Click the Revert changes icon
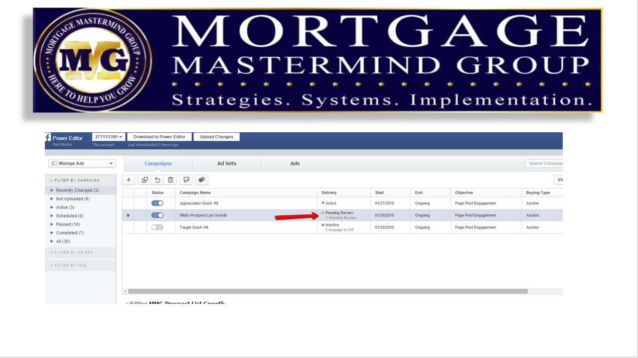Screen dimensions: 638x358 pyautogui.click(x=158, y=180)
